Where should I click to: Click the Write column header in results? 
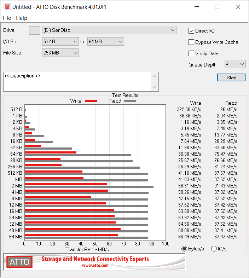point(196,103)
